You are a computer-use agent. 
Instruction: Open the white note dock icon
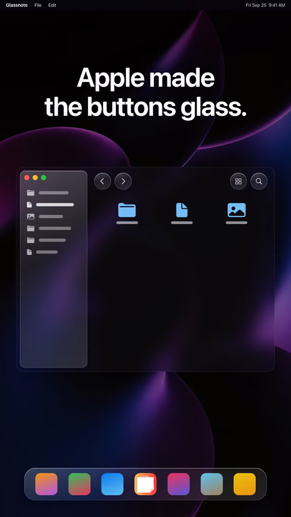[145, 484]
